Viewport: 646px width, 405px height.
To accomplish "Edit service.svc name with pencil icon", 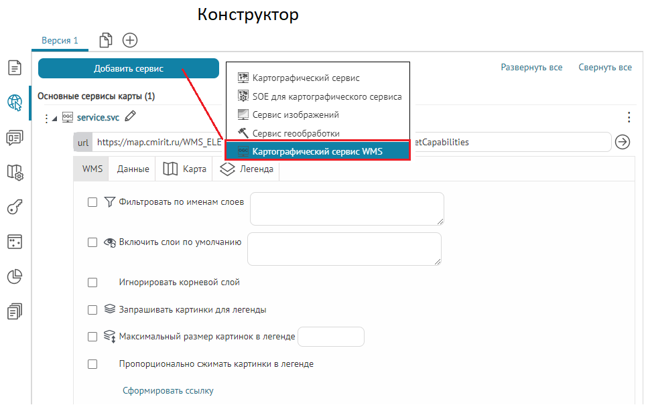I will click(130, 117).
